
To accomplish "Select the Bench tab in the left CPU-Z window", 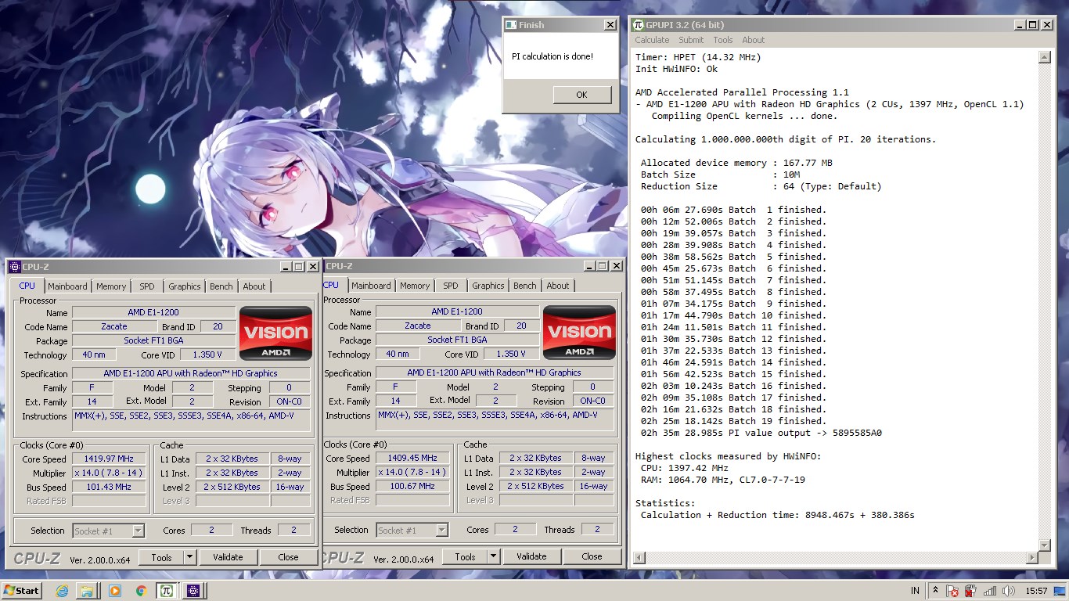I will 221,286.
